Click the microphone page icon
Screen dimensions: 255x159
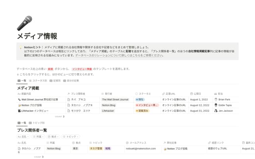[25, 23]
